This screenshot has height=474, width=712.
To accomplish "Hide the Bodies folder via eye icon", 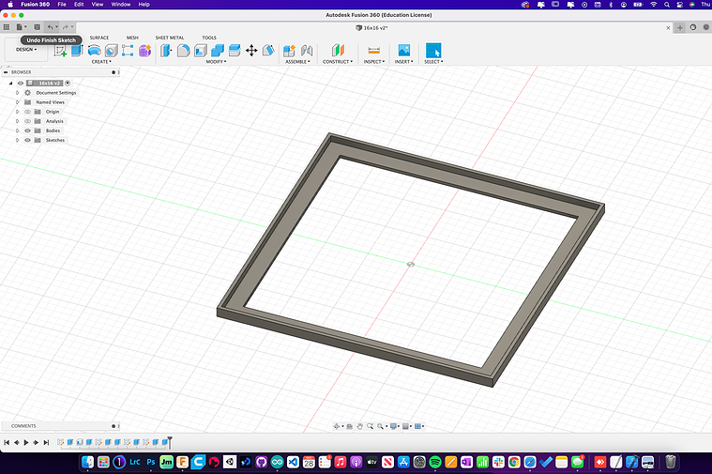I will (x=28, y=130).
